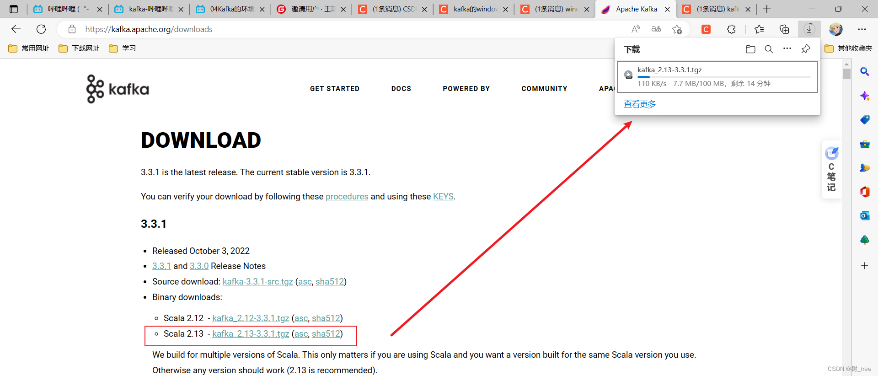
Task: Open the sidebar Outlook icon
Action: pyautogui.click(x=864, y=215)
